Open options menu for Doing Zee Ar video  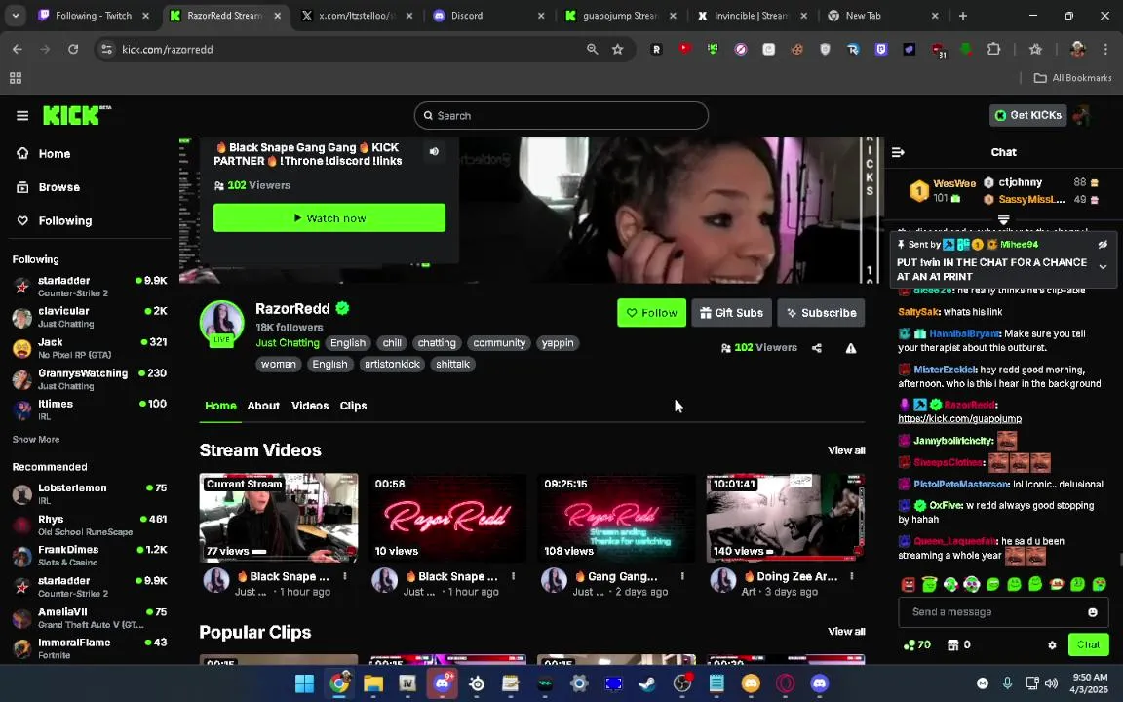pos(852,576)
